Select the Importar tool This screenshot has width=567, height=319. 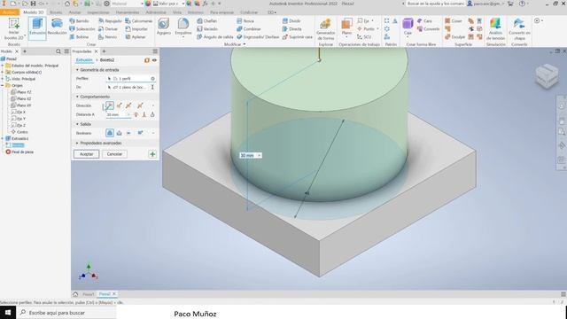pos(136,29)
